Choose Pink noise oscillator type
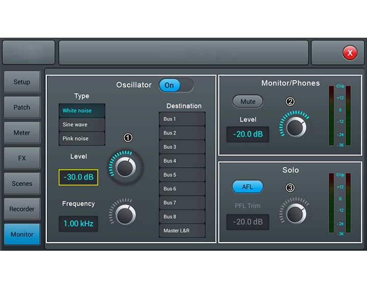The width and height of the screenshot is (367, 289). [x=82, y=139]
